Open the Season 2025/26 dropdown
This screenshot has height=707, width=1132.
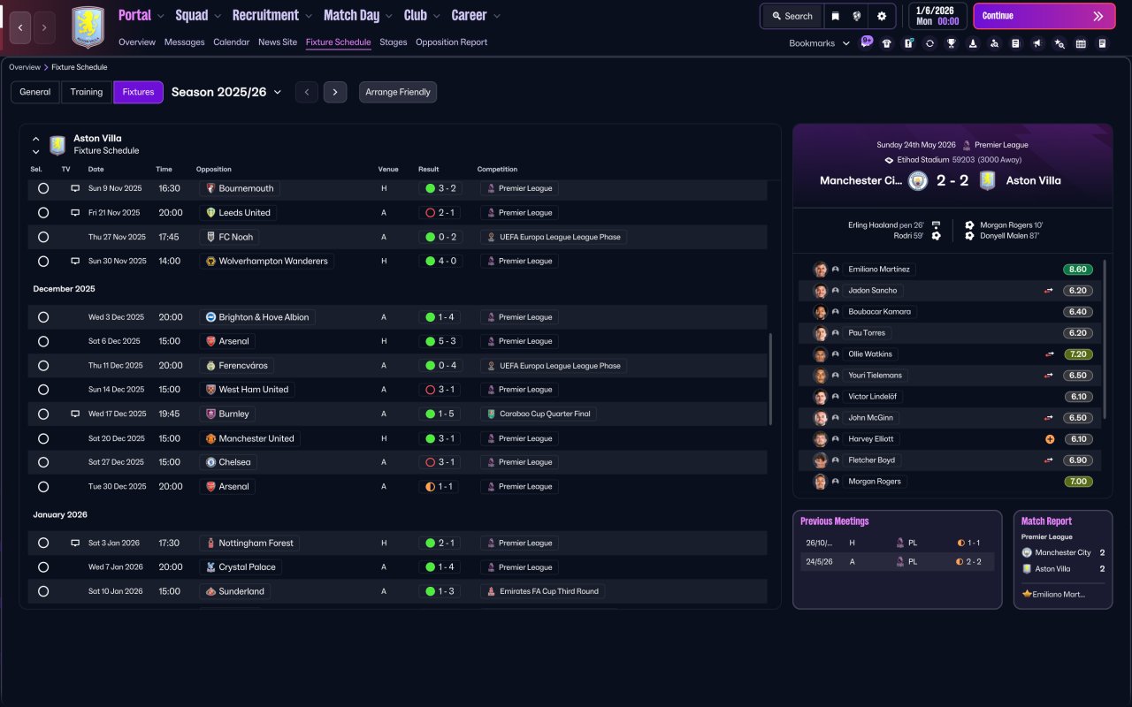pos(226,92)
